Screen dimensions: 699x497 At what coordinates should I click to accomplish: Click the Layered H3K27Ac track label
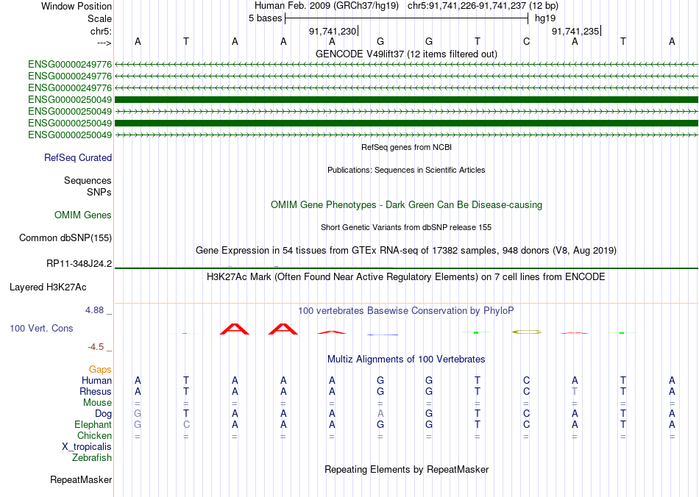point(48,287)
